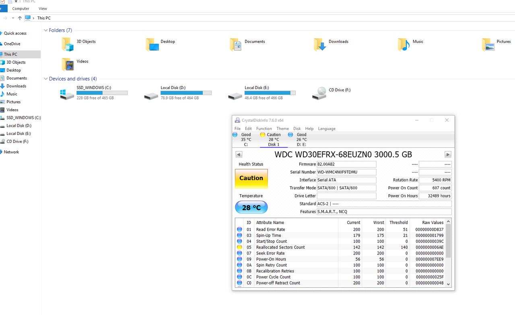Open CrystalDiskInfo Edit menu
515x315 pixels.
(x=249, y=128)
